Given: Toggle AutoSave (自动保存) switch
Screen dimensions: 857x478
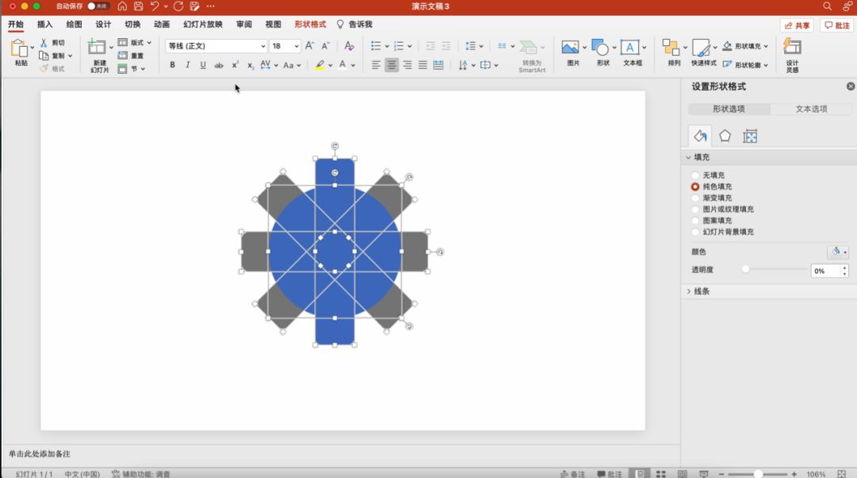Looking at the screenshot, I should [x=98, y=6].
